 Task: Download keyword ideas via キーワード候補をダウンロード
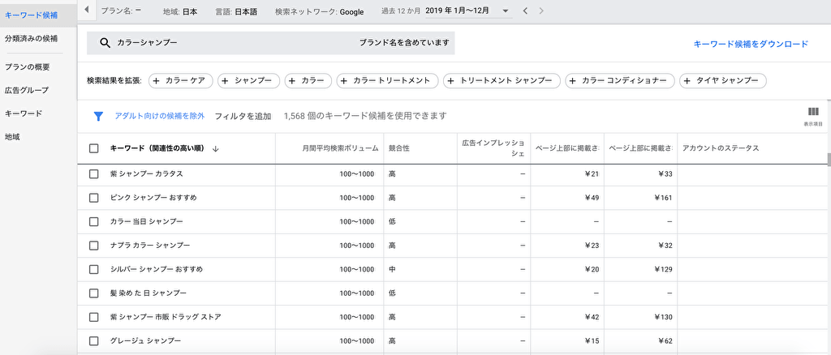pos(751,44)
